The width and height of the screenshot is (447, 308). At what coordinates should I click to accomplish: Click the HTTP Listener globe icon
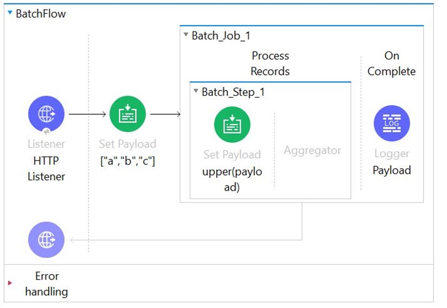46,114
